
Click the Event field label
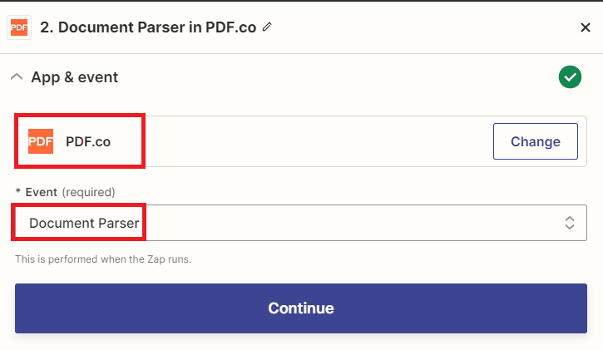pos(42,192)
